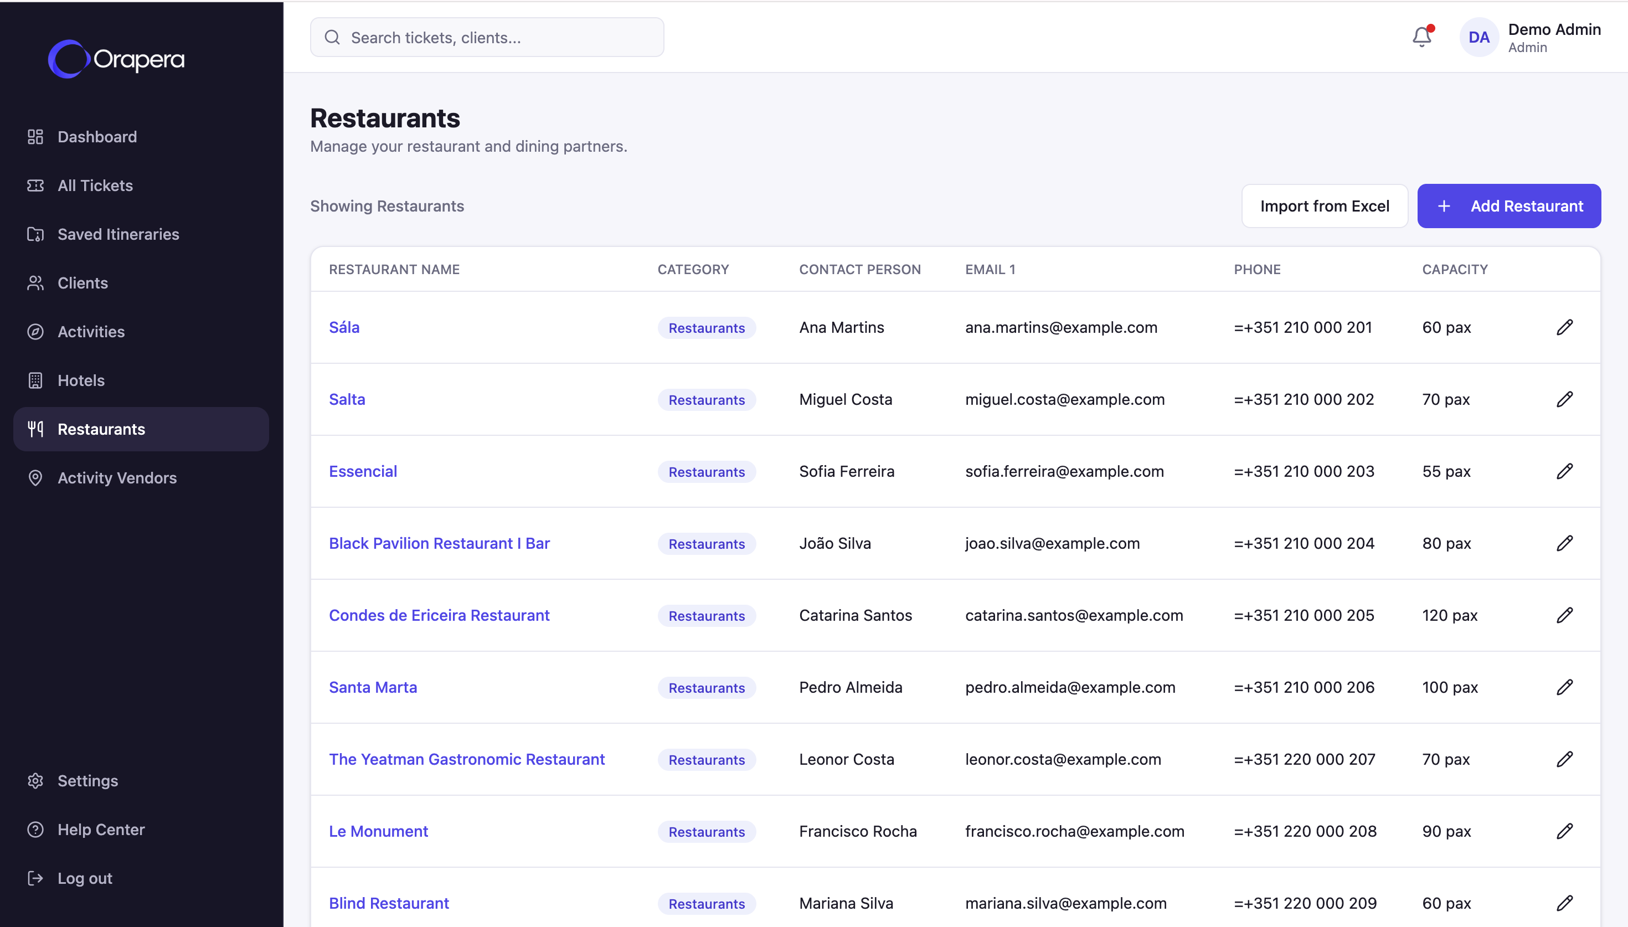Edit the Sála restaurant row

1564,327
